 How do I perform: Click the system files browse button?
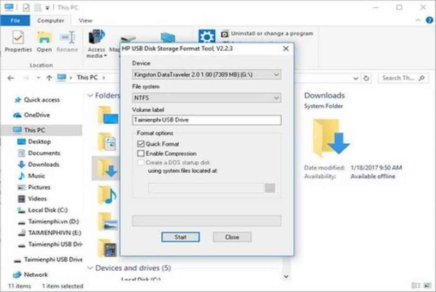(270, 188)
